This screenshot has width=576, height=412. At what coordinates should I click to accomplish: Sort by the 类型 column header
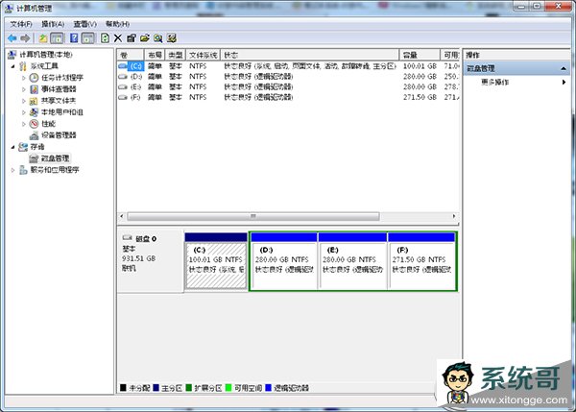pos(176,55)
